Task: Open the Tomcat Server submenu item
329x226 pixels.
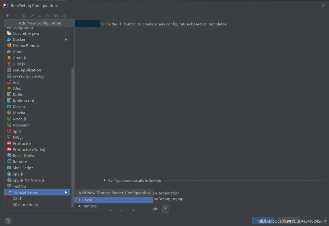Action: (x=37, y=192)
